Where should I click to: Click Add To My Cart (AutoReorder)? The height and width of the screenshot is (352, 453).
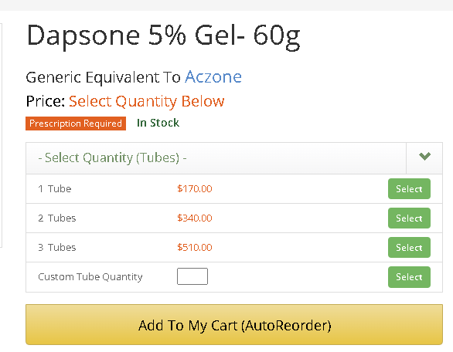234,324
